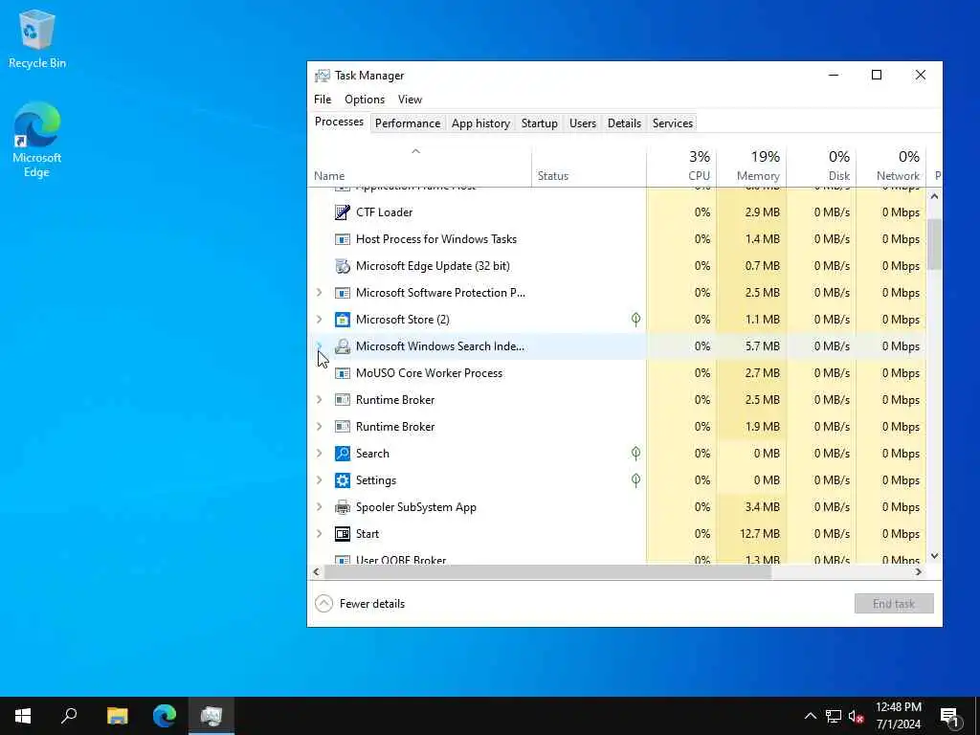Open the notification center icon

[x=949, y=716]
